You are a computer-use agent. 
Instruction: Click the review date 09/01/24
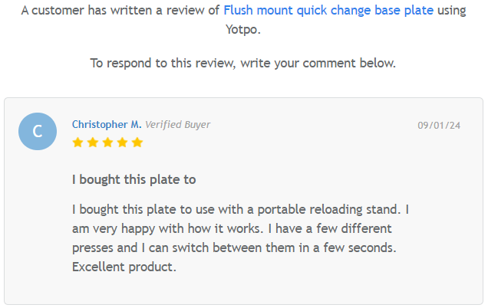[x=439, y=125]
